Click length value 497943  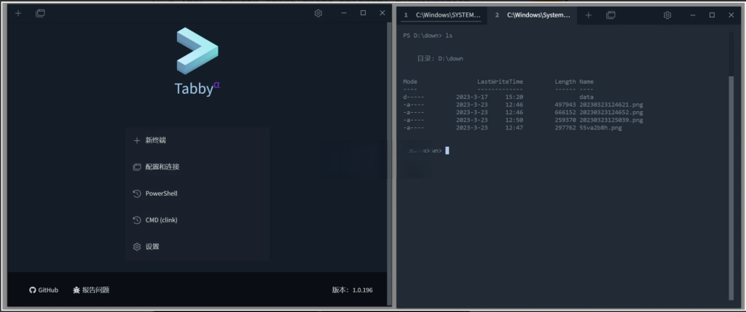pyautogui.click(x=565, y=105)
